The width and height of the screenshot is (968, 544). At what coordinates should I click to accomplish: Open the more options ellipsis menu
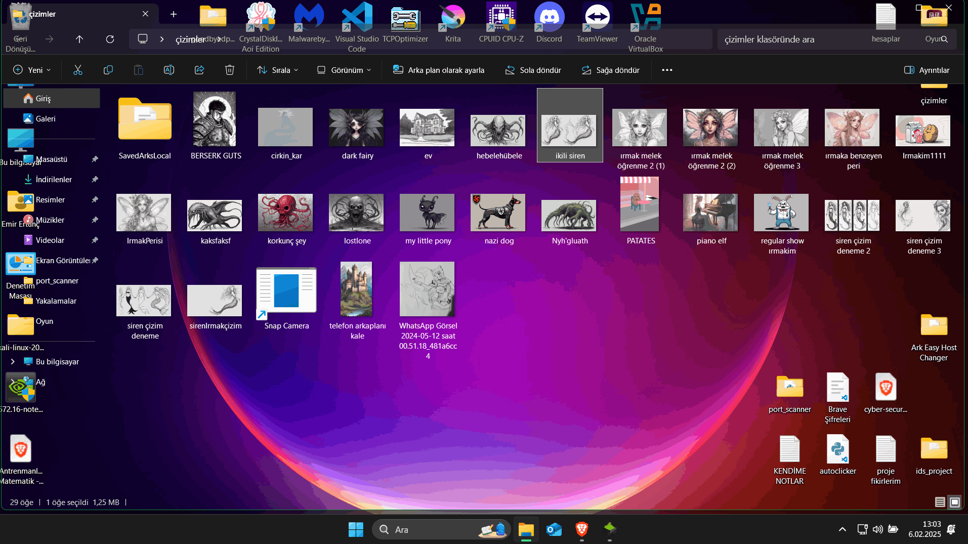point(667,70)
